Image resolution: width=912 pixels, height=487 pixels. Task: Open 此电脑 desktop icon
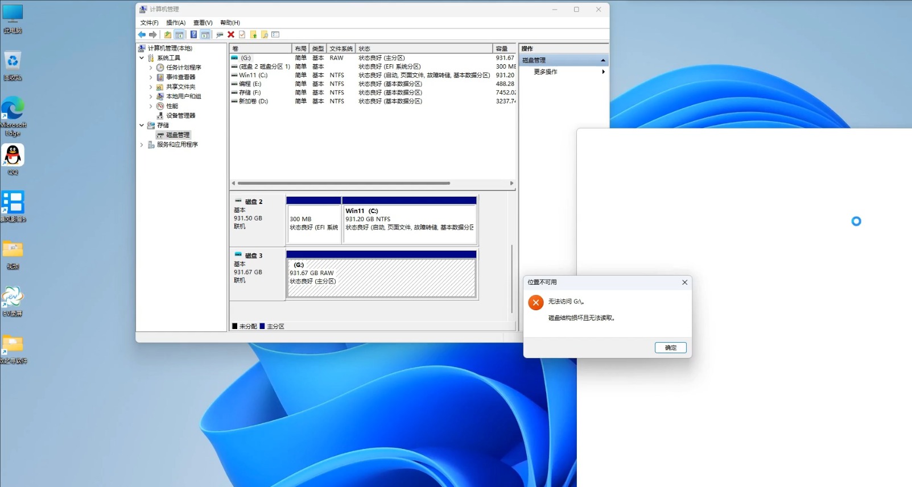(13, 19)
